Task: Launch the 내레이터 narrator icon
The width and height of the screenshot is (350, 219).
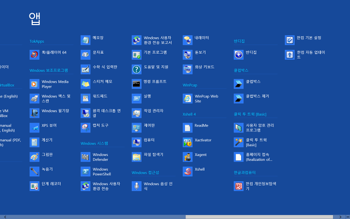Action: click(188, 40)
